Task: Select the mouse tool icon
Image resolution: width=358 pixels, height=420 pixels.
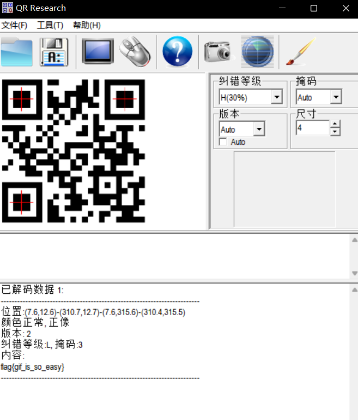Action: click(135, 51)
